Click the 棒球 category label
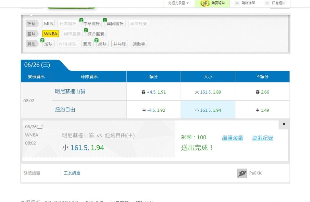The image size is (310, 202). click(32, 24)
